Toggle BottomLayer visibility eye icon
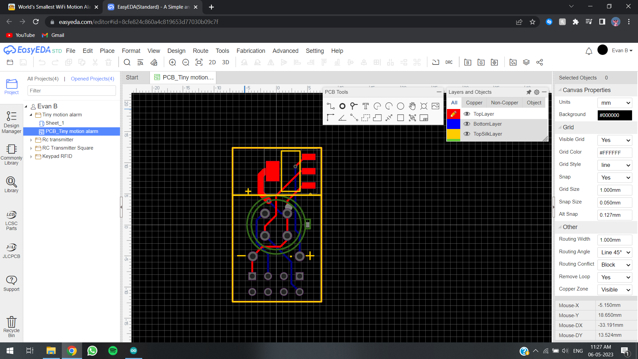638x359 pixels. (468, 124)
